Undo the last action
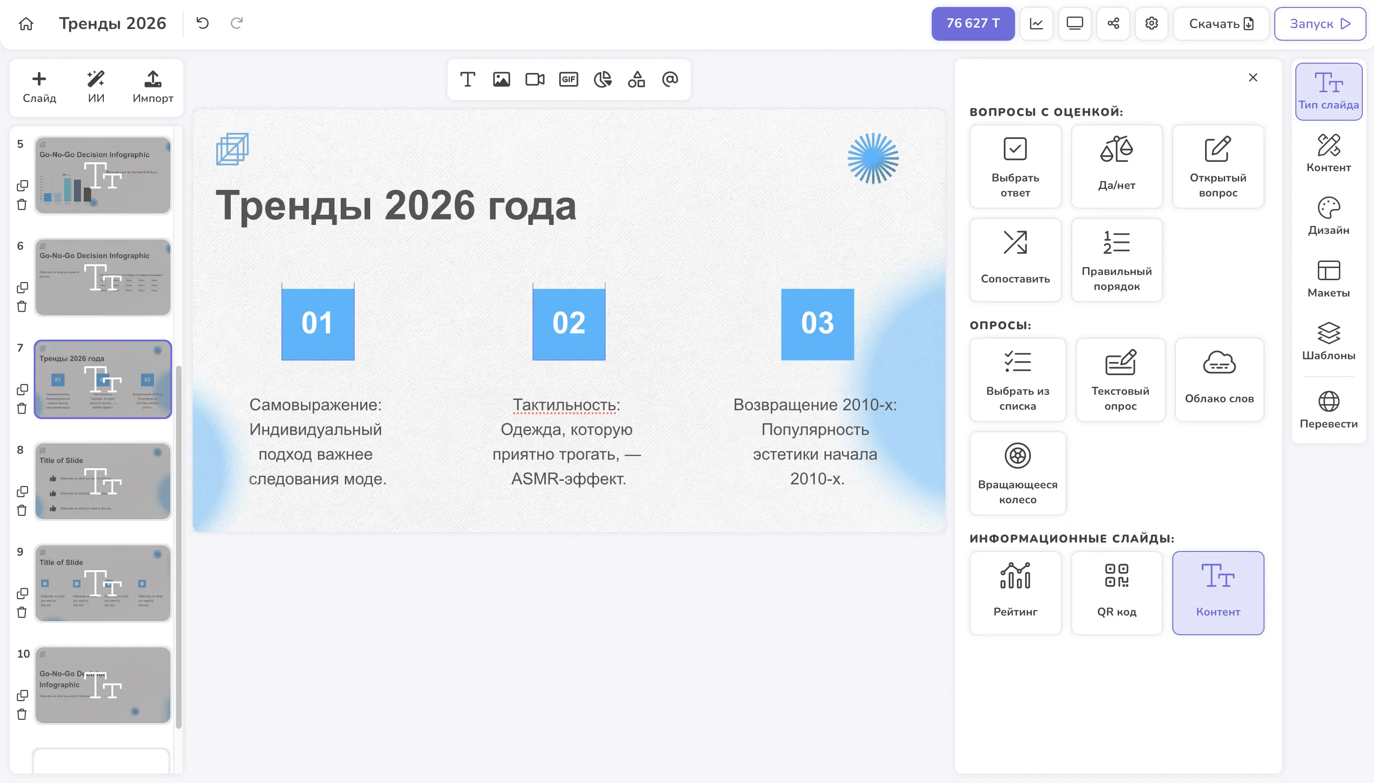 pyautogui.click(x=202, y=23)
